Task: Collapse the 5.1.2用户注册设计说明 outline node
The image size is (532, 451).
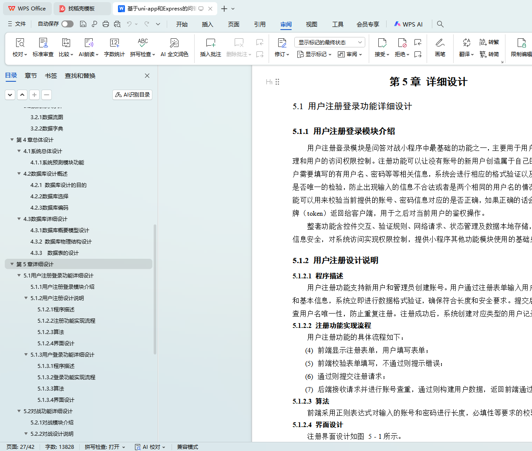Action: tap(26, 298)
